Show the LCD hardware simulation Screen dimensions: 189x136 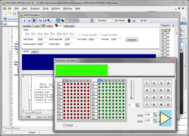click(x=58, y=21)
